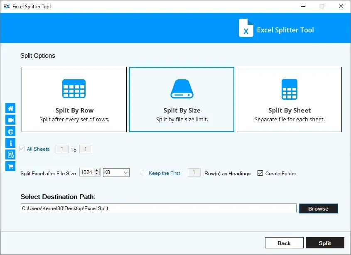
Task: Click the Home icon in the sidebar
Action: coord(10,108)
